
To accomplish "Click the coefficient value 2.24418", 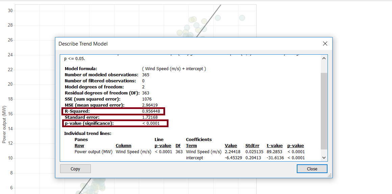I will 233,152.
